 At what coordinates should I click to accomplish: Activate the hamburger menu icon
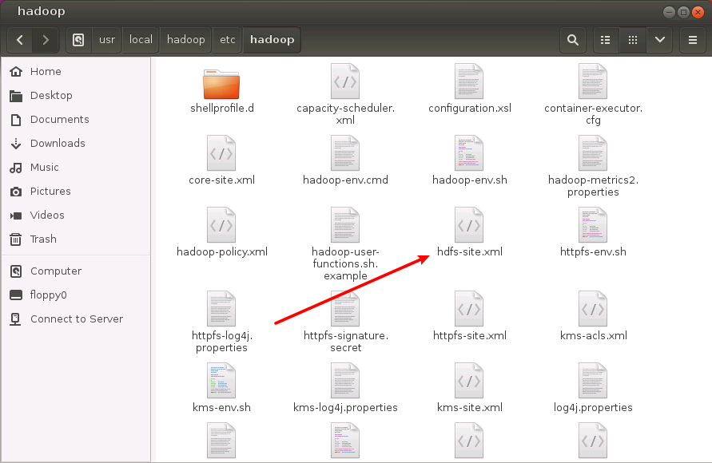pyautogui.click(x=692, y=40)
